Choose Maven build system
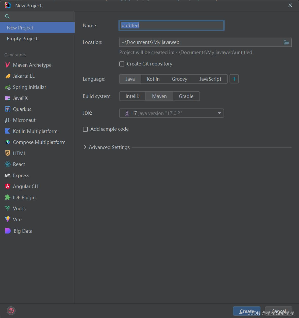The width and height of the screenshot is (299, 318). point(159,96)
